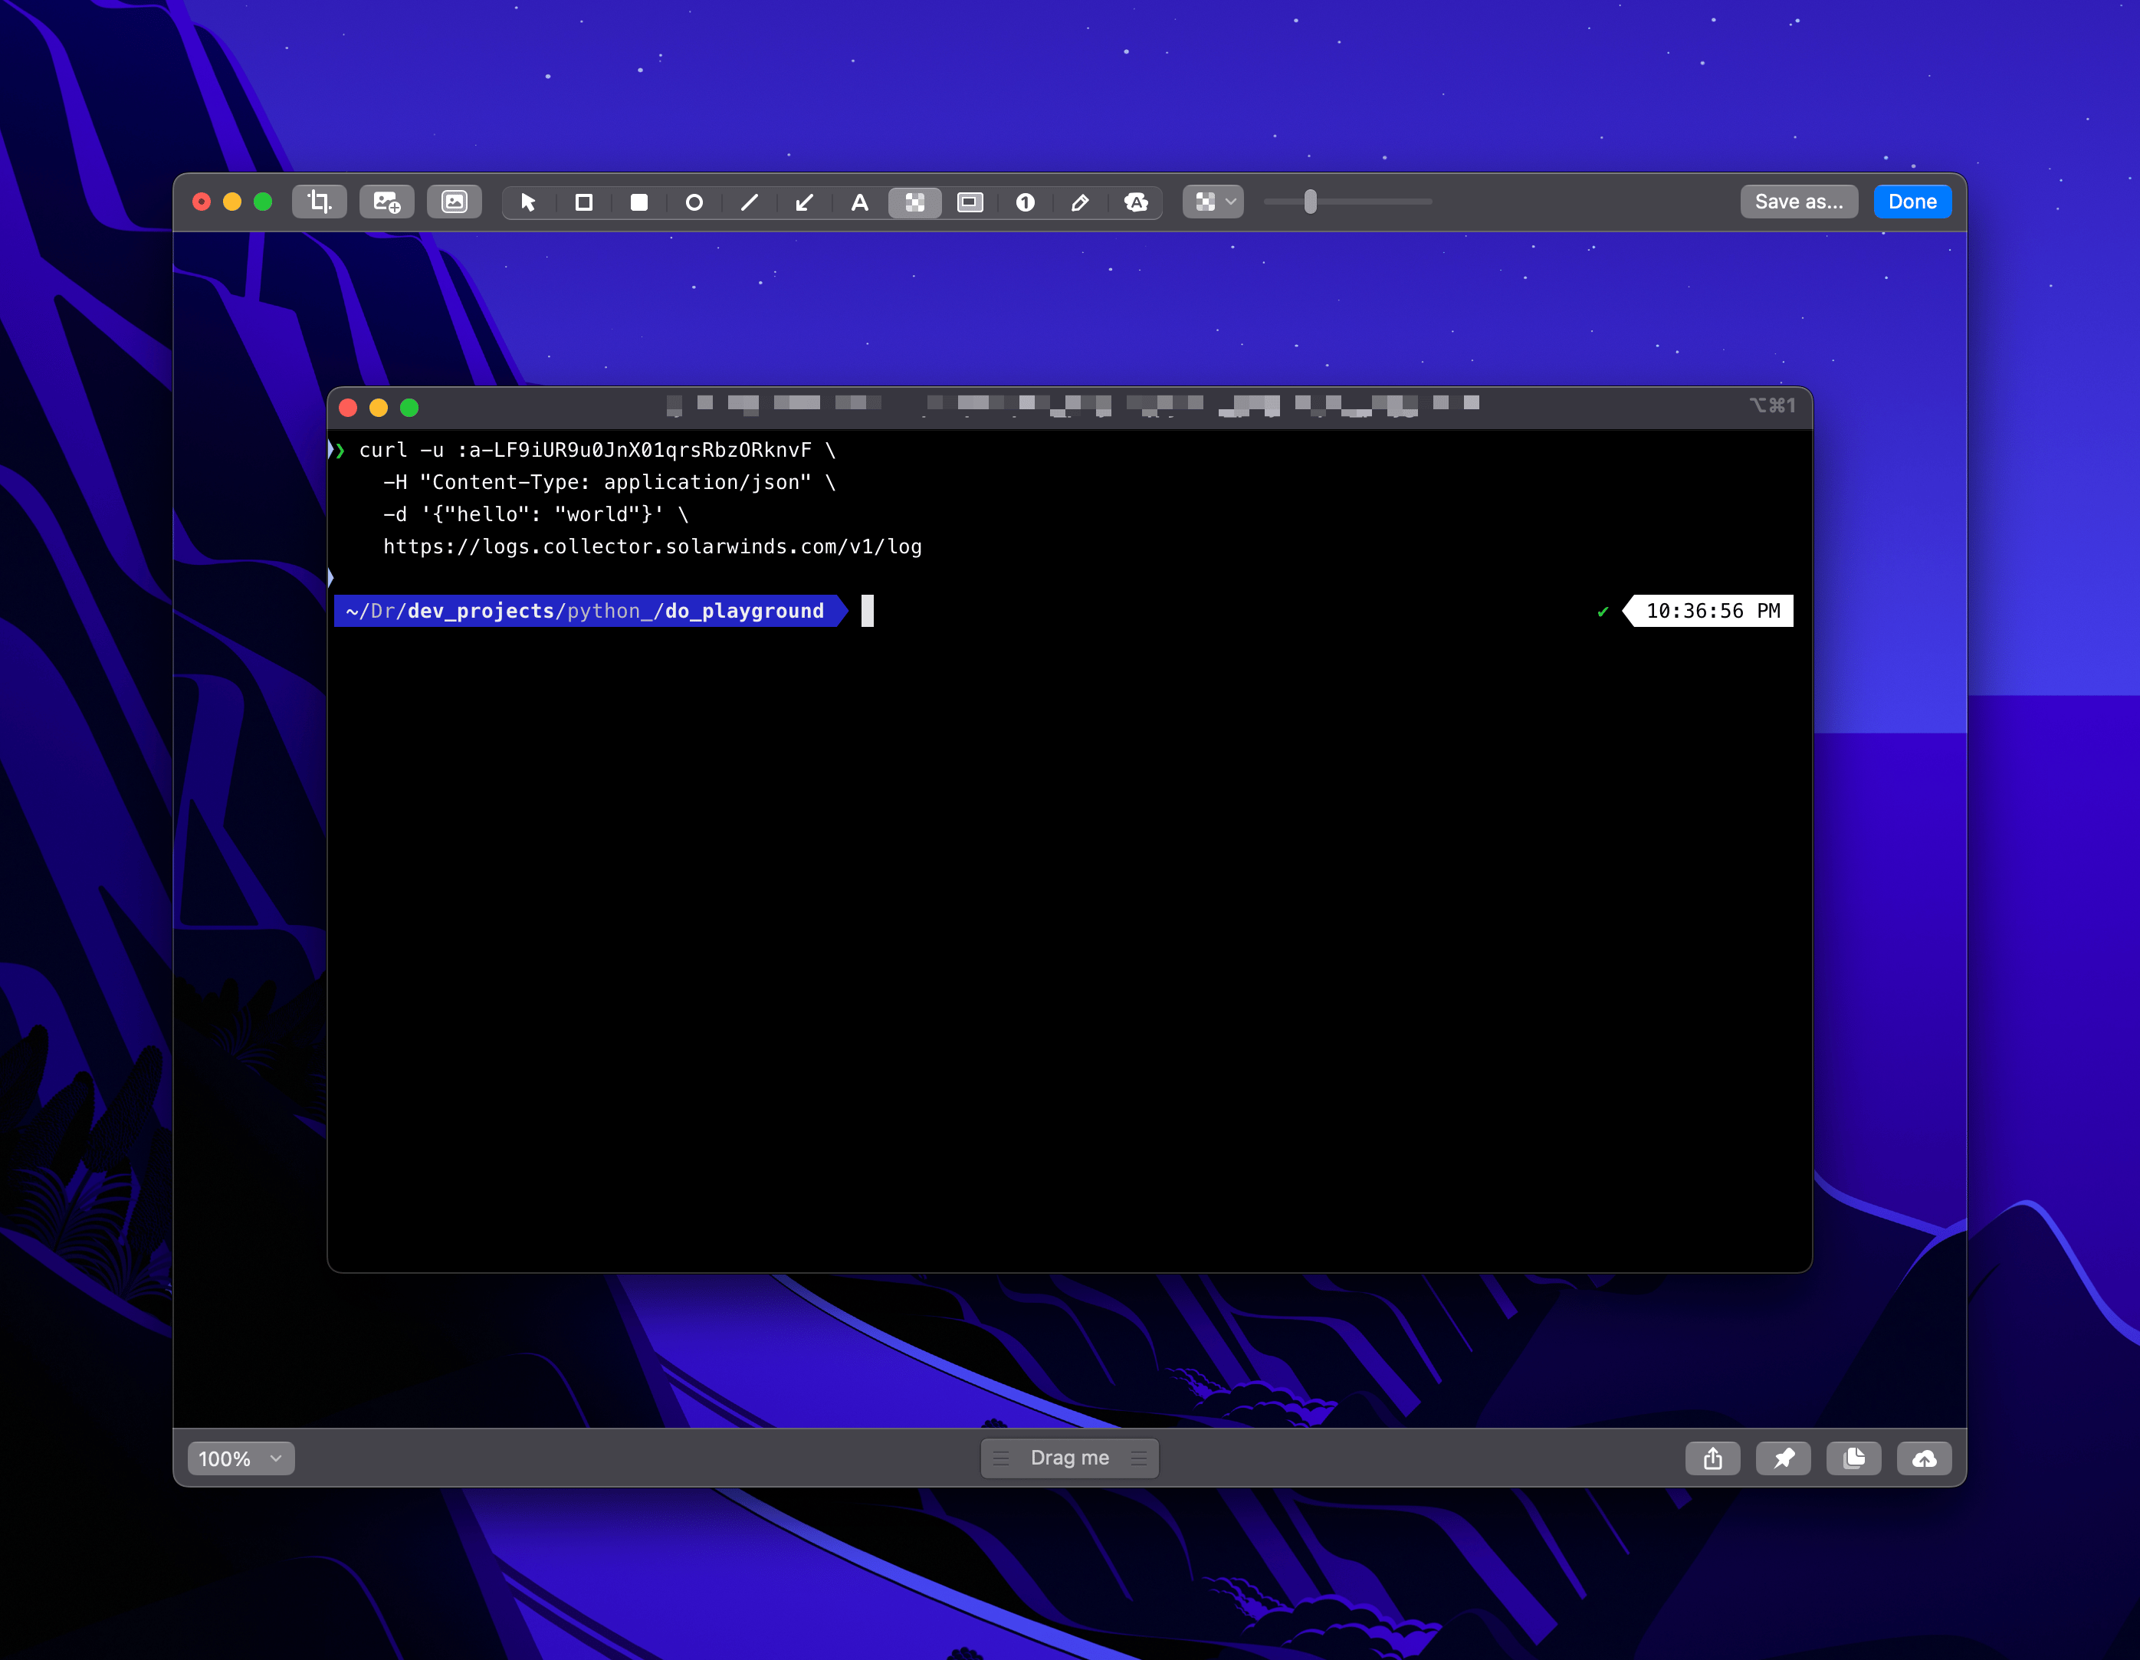Upload screenshot with cloud icon

1925,1458
